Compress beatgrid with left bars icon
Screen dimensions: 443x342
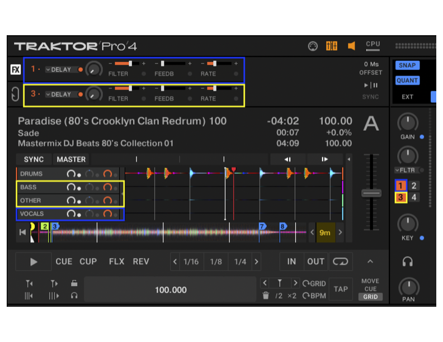click(x=29, y=296)
